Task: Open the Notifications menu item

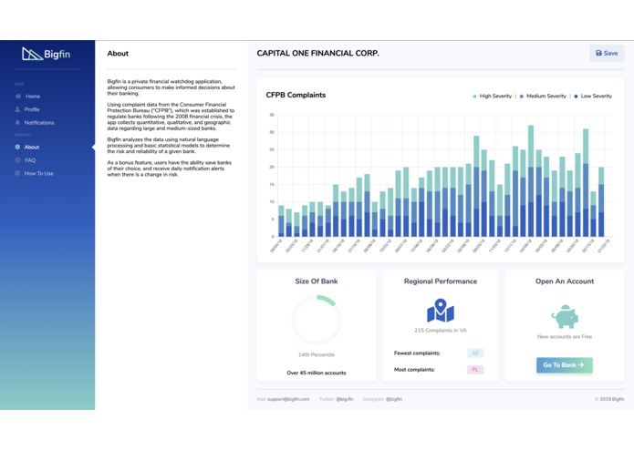Action: coord(35,122)
